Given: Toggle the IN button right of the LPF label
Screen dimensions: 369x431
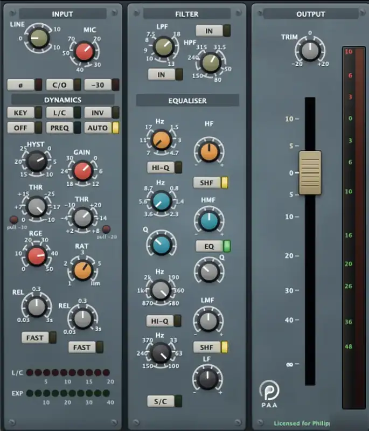Looking at the screenshot, I should click(x=213, y=31).
